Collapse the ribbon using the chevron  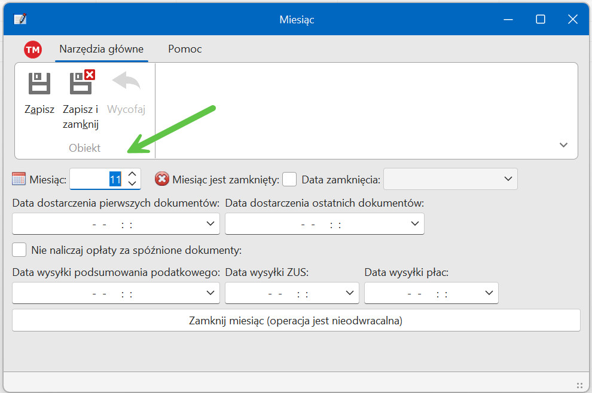tap(563, 145)
